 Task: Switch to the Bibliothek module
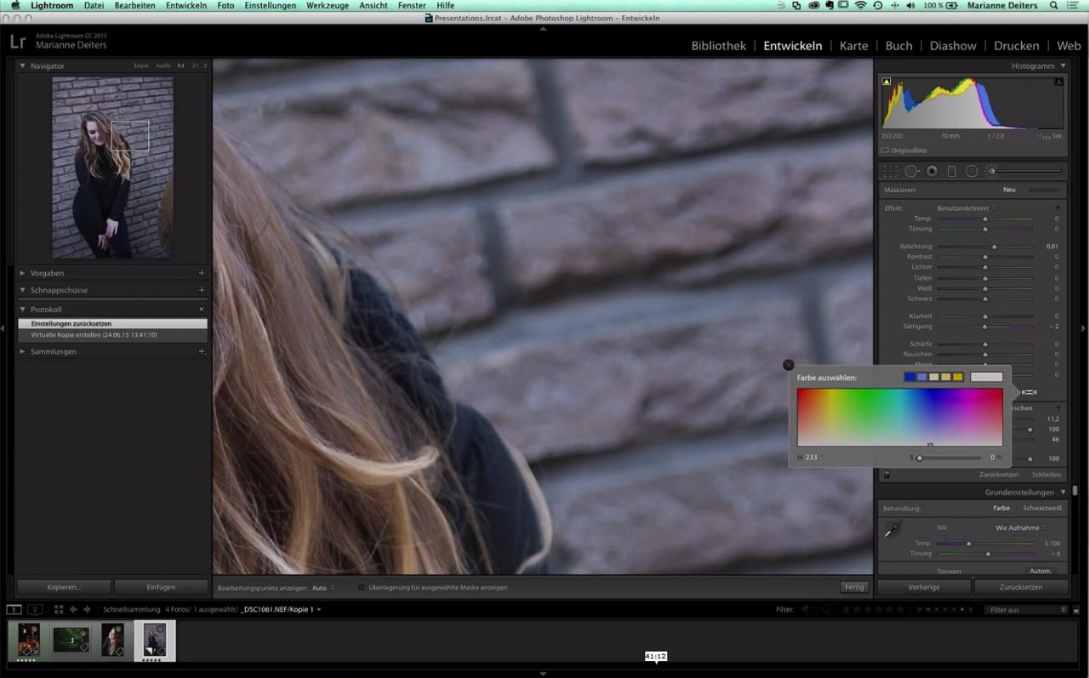[x=718, y=45]
